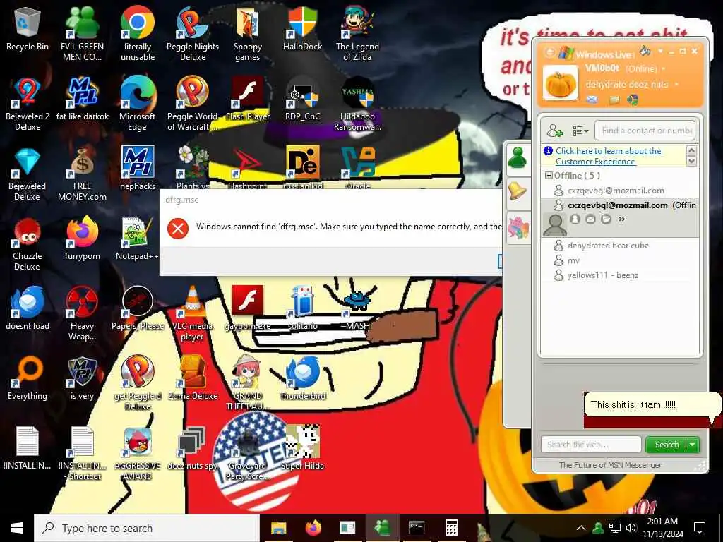Open the upper Flash Player desktop shortcut
Image resolution: width=723 pixels, height=542 pixels.
tap(248, 99)
